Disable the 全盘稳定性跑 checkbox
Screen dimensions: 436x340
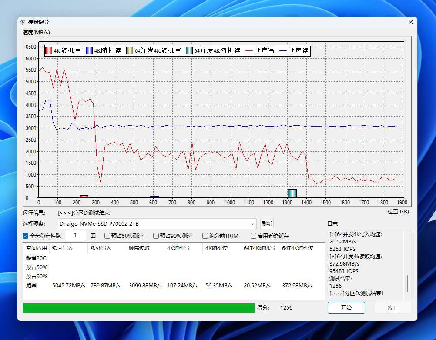25,236
